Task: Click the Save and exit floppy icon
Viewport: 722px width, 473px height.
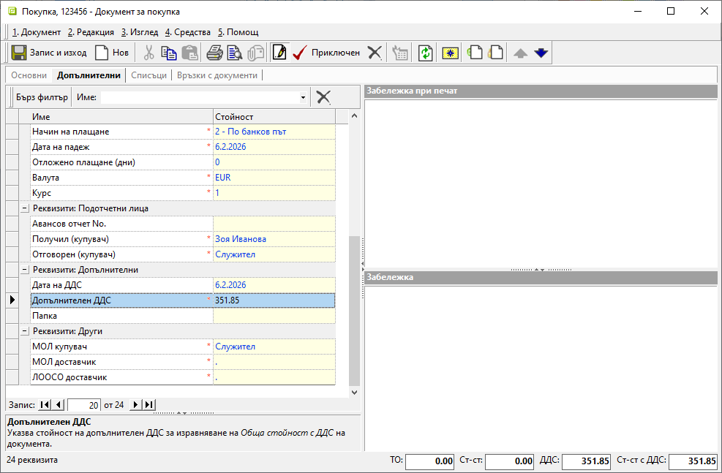Action: pyautogui.click(x=19, y=53)
